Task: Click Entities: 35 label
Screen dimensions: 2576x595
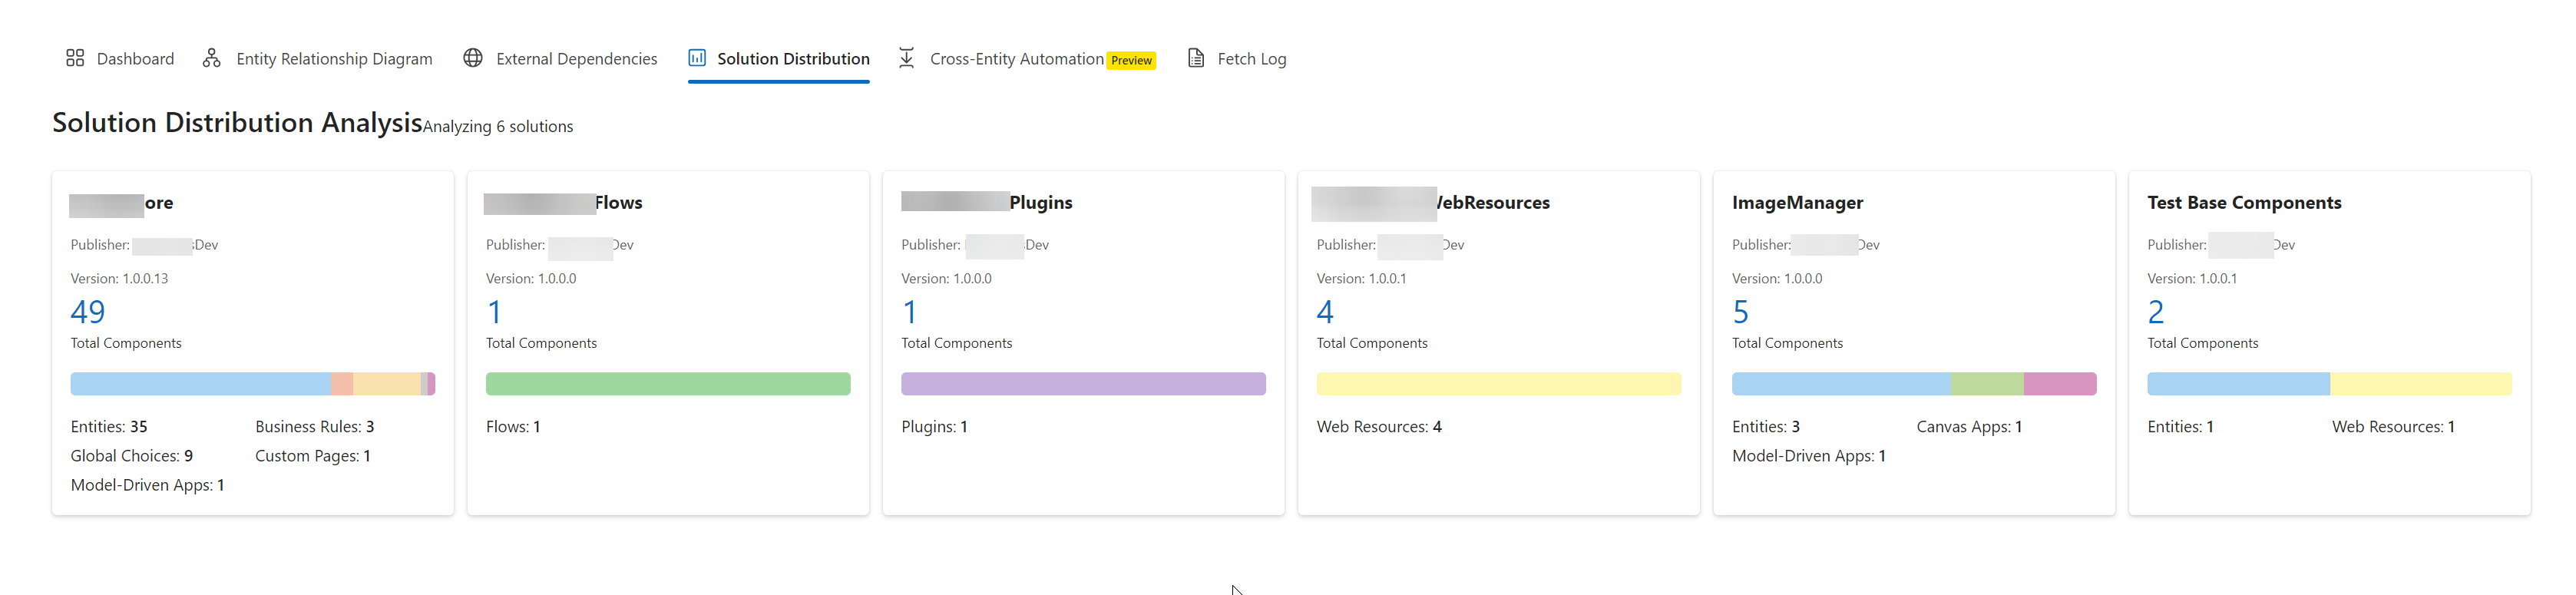Action: pos(109,427)
